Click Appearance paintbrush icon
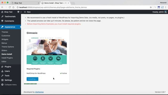 (x=2, y=27)
